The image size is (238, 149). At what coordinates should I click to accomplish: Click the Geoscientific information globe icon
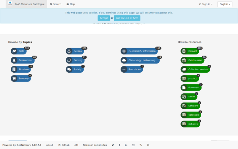pos(124,51)
